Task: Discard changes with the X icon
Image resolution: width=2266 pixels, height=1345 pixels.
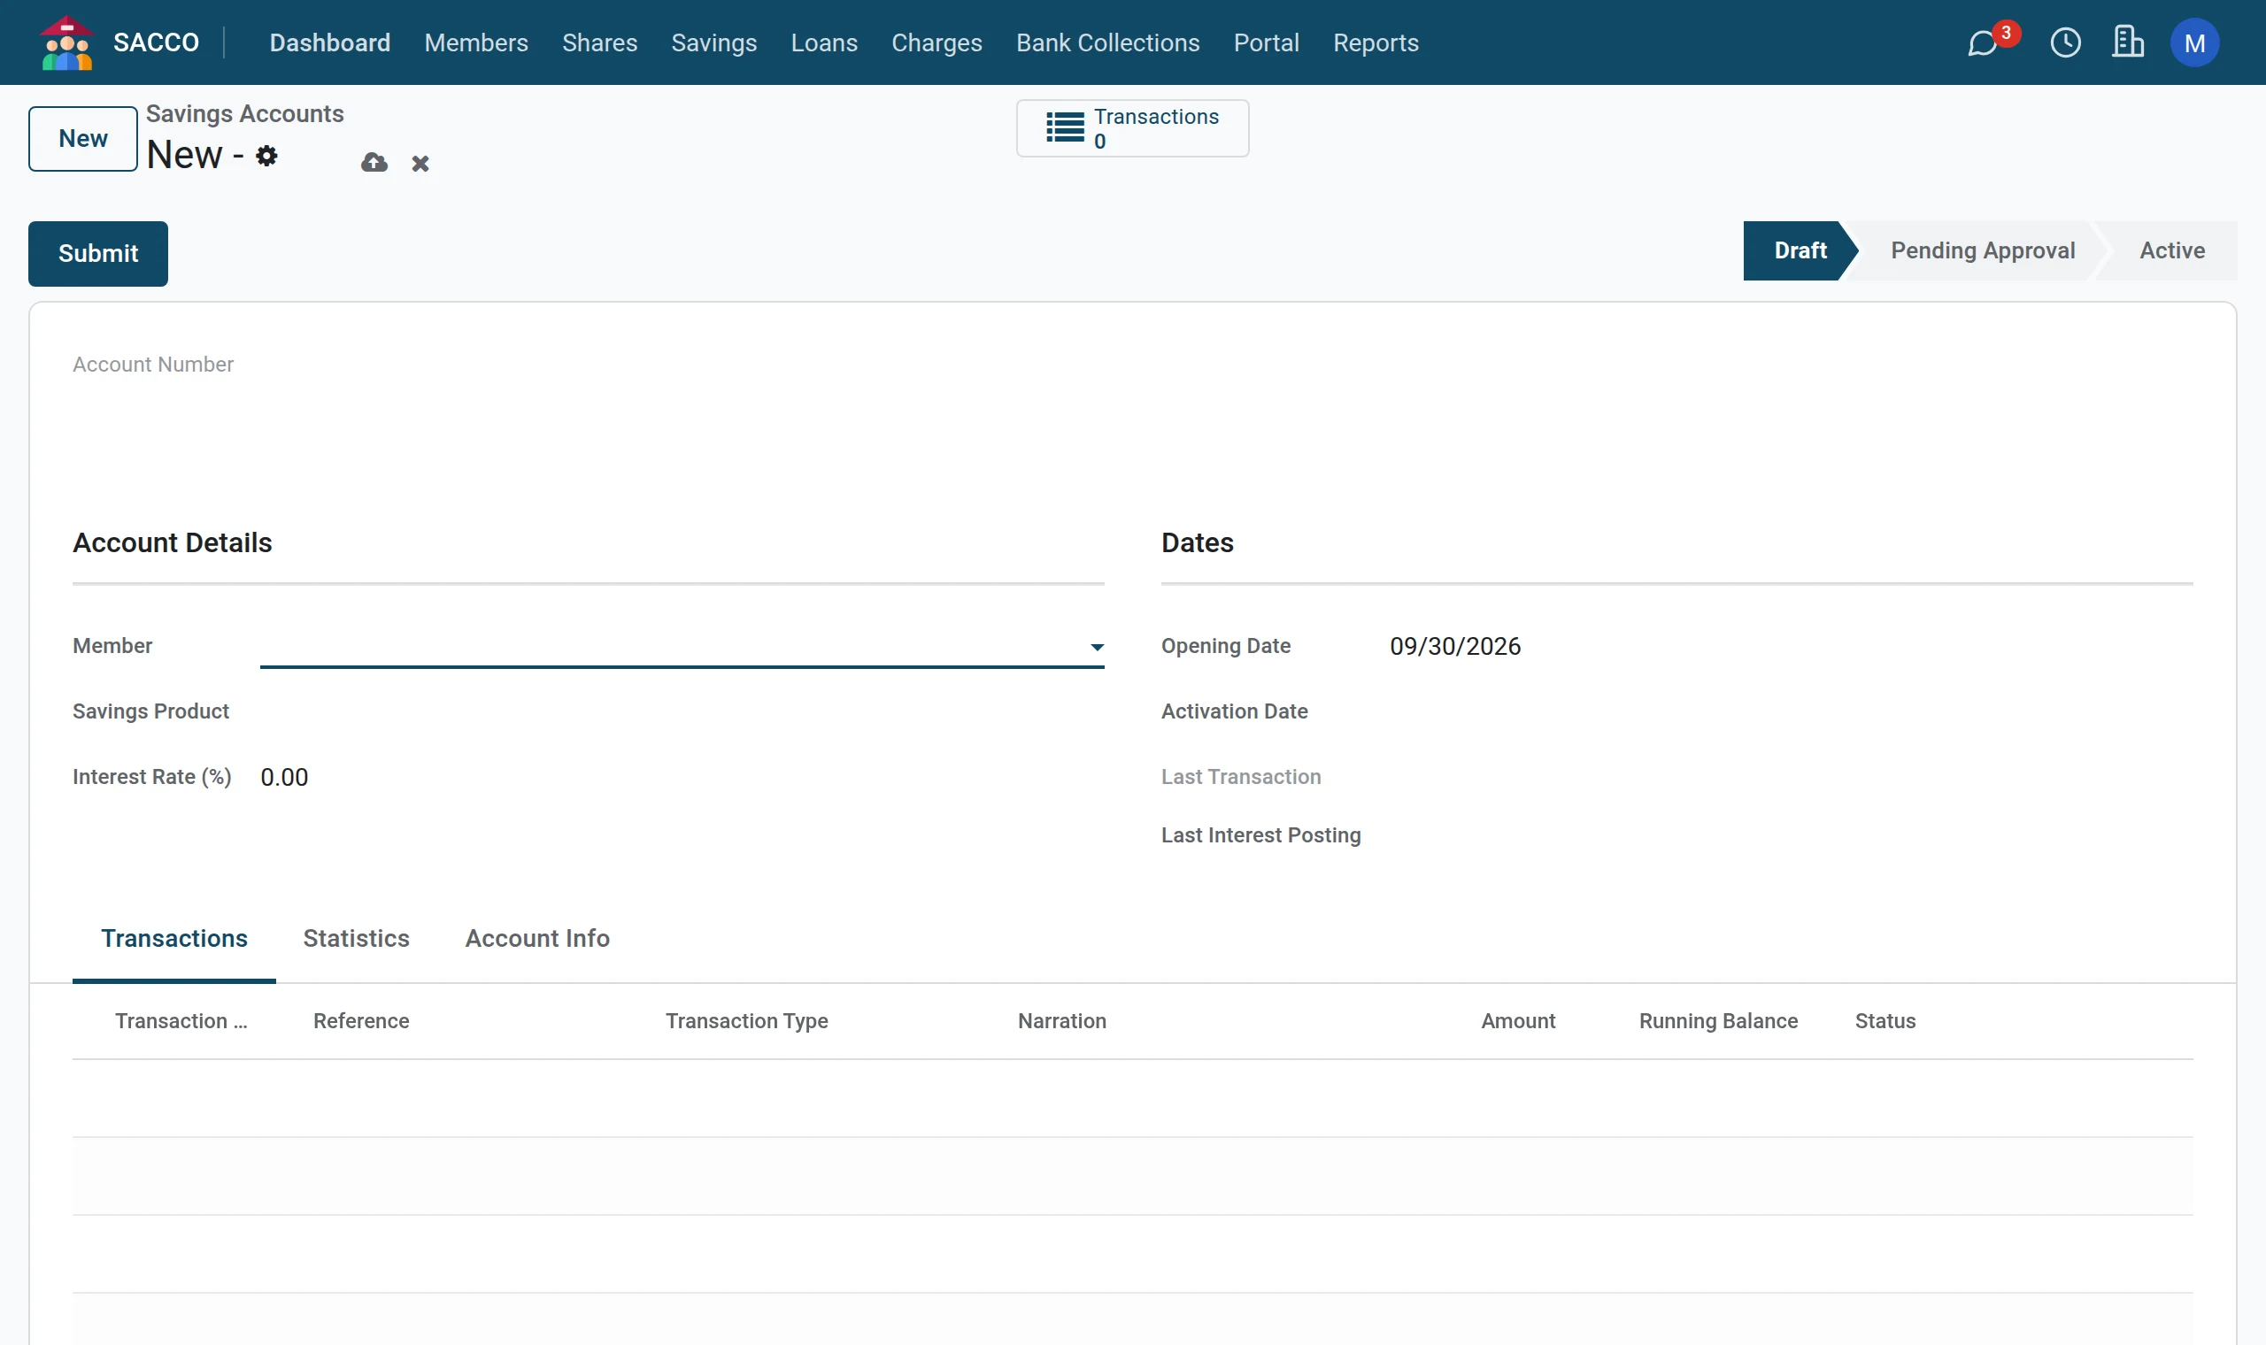Action: coord(420,164)
